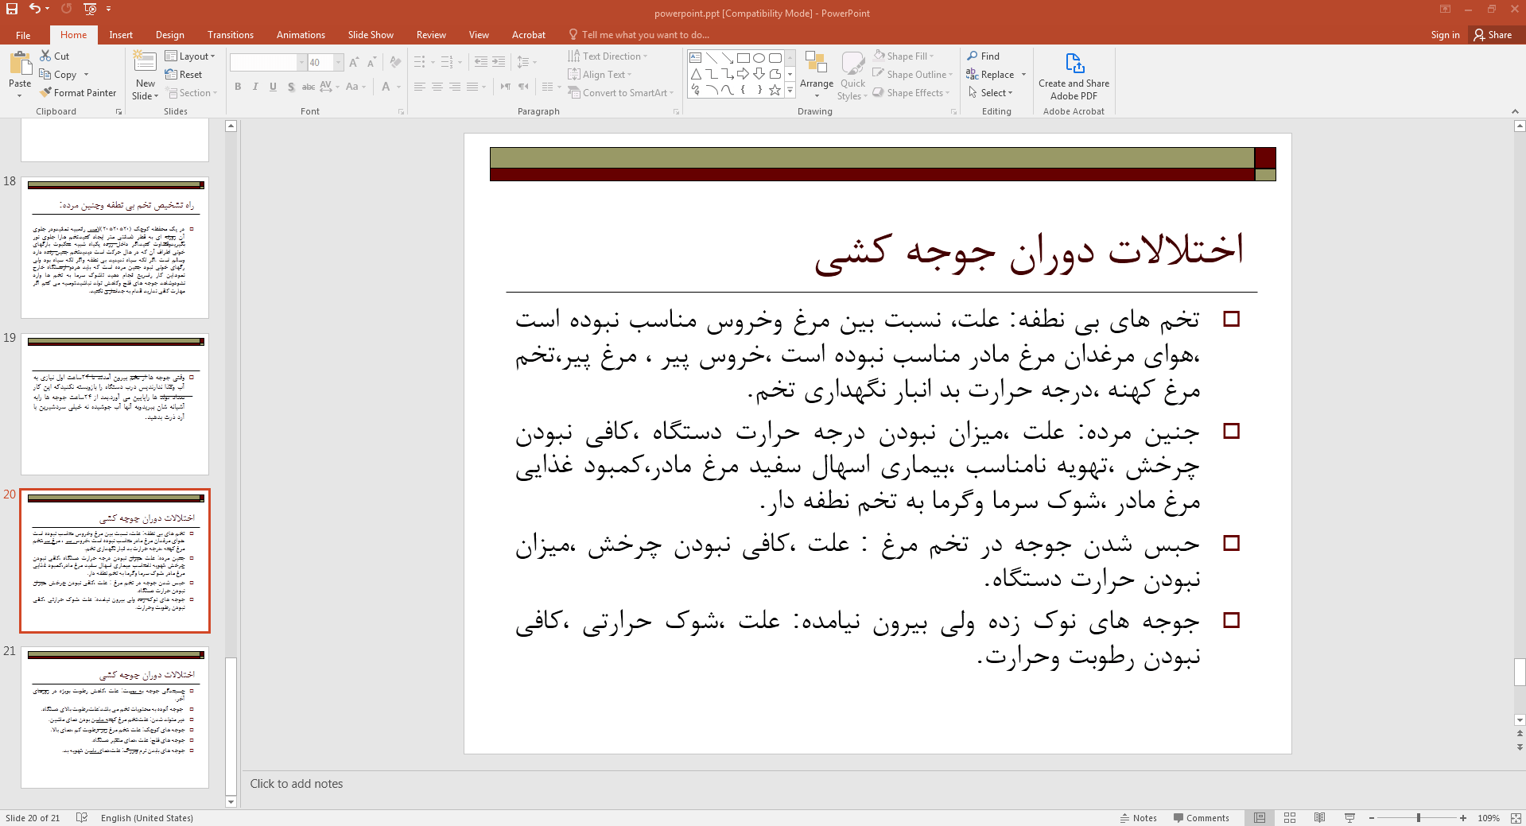
Task: Open the font size dropdown arrow
Action: tap(339, 62)
